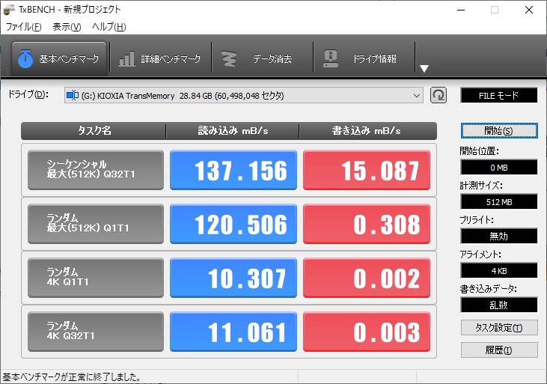The height and width of the screenshot is (384, 547).
Task: Click the stopwatch icon for basic benchmark
Action: pos(25,58)
